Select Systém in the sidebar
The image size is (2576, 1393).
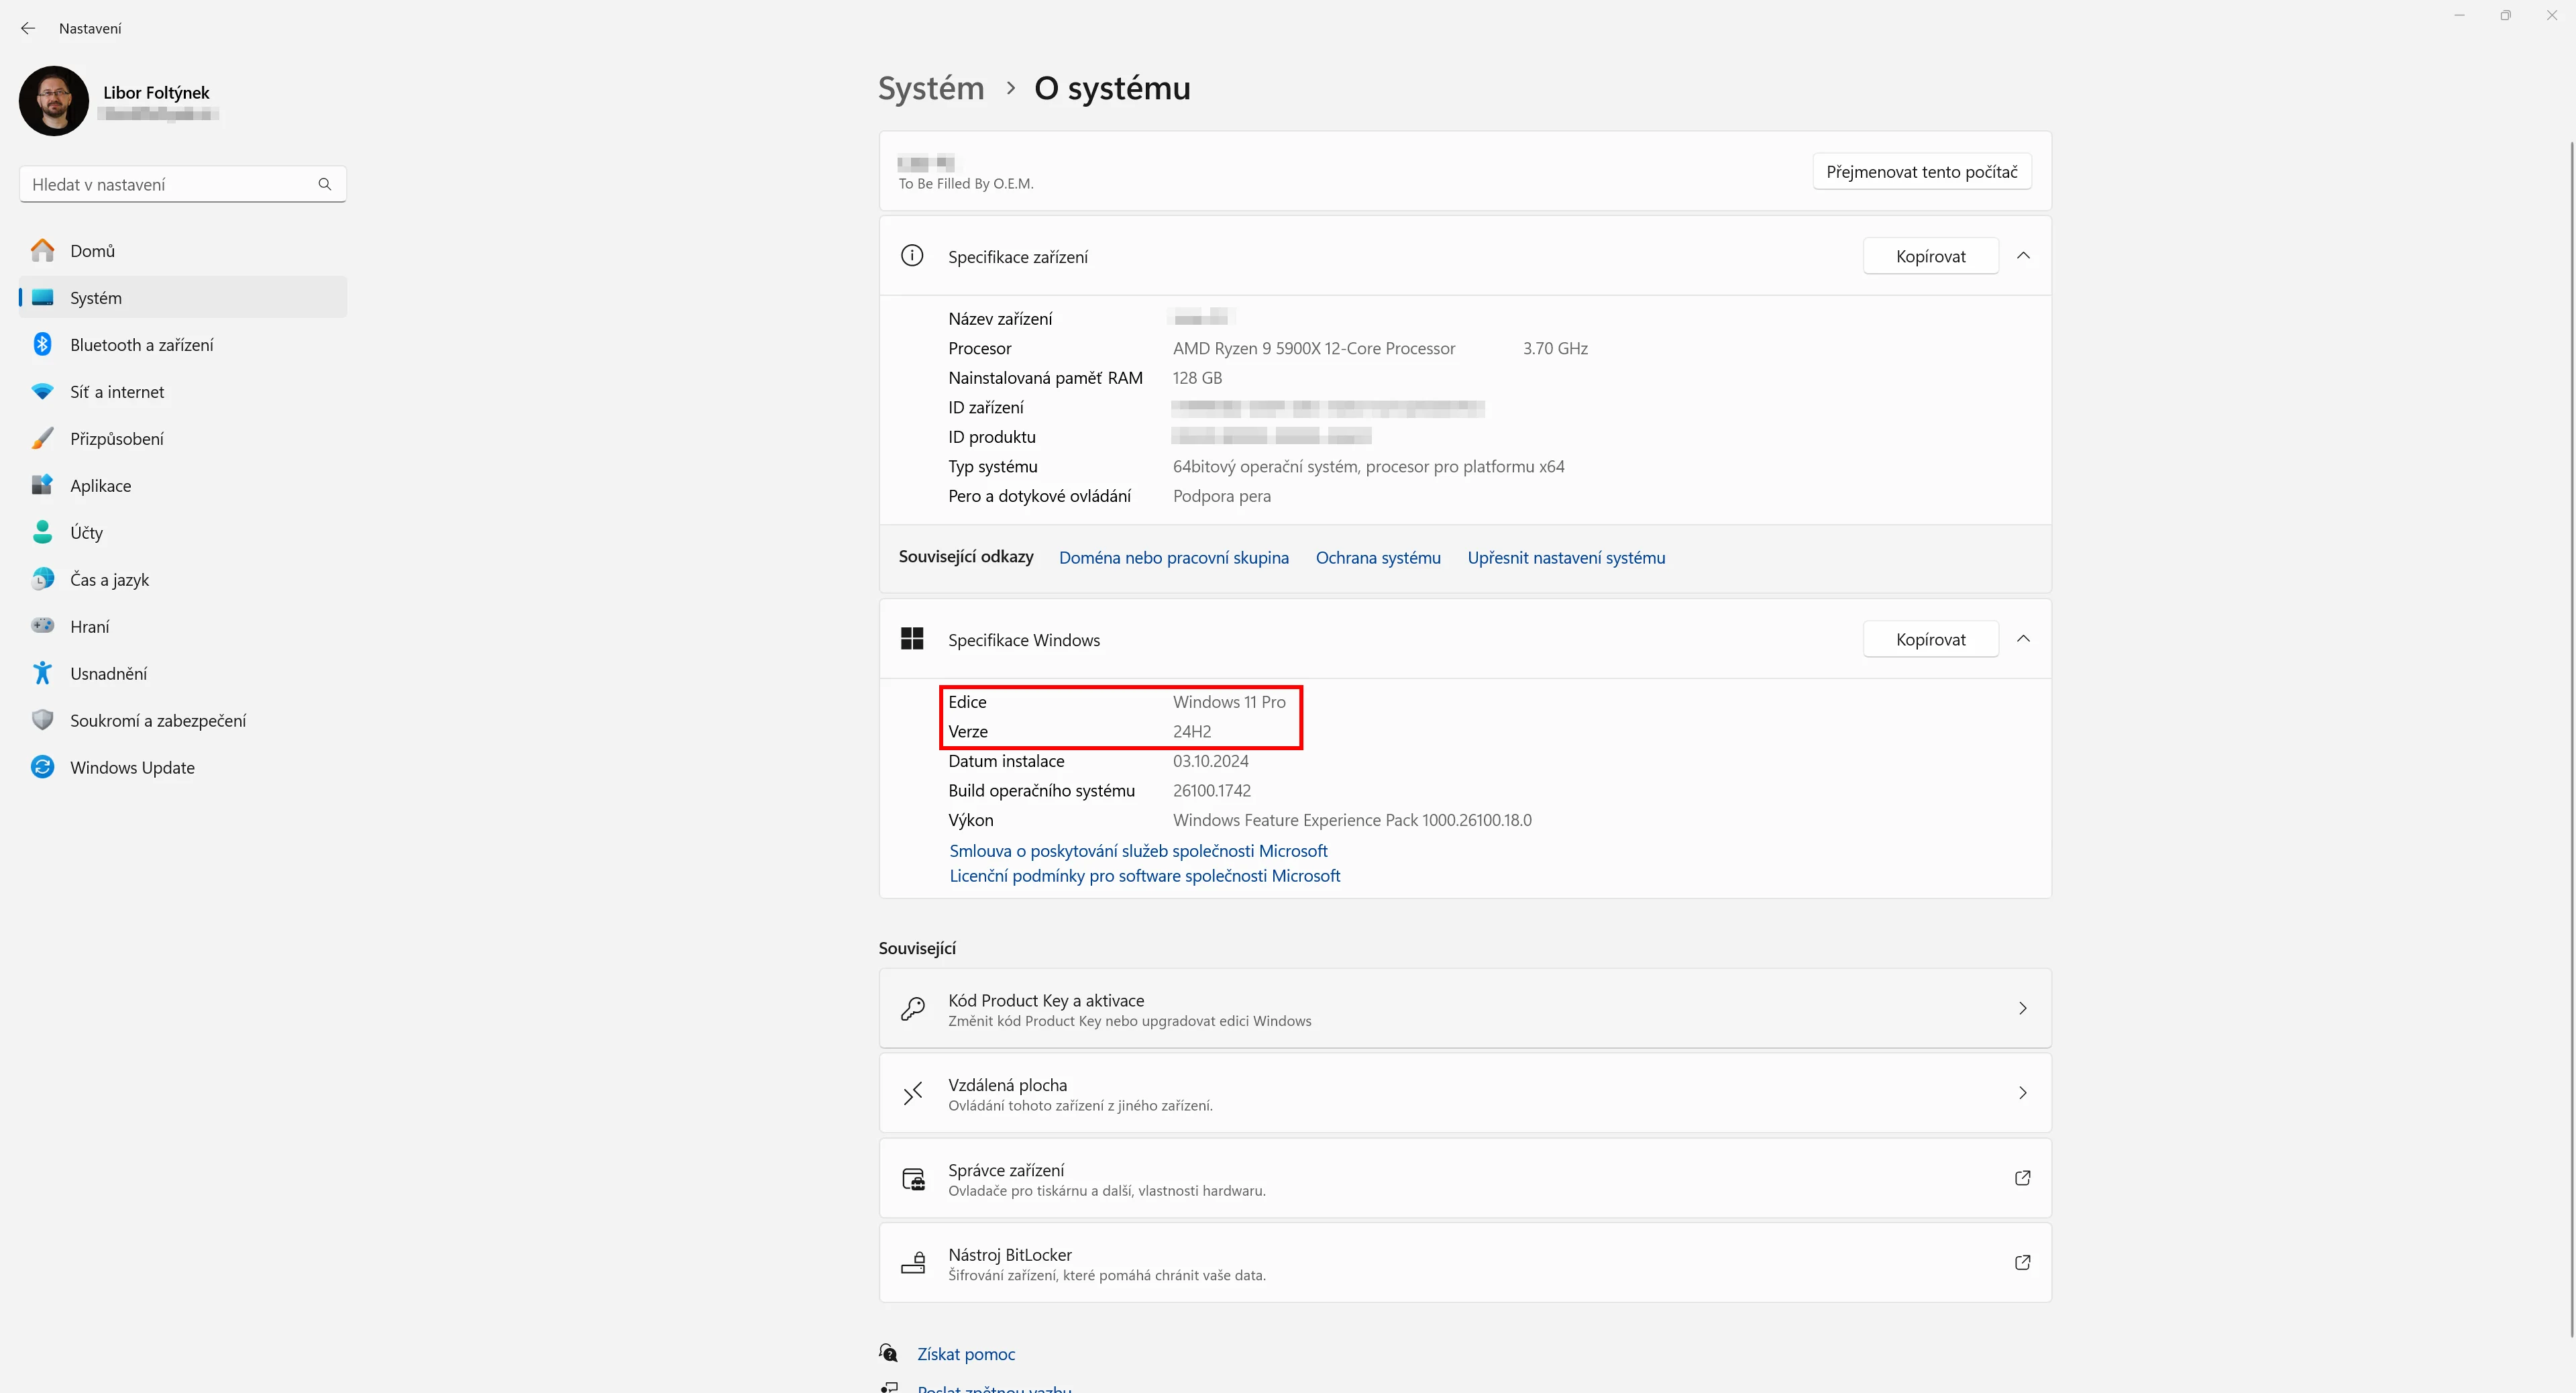[183, 297]
